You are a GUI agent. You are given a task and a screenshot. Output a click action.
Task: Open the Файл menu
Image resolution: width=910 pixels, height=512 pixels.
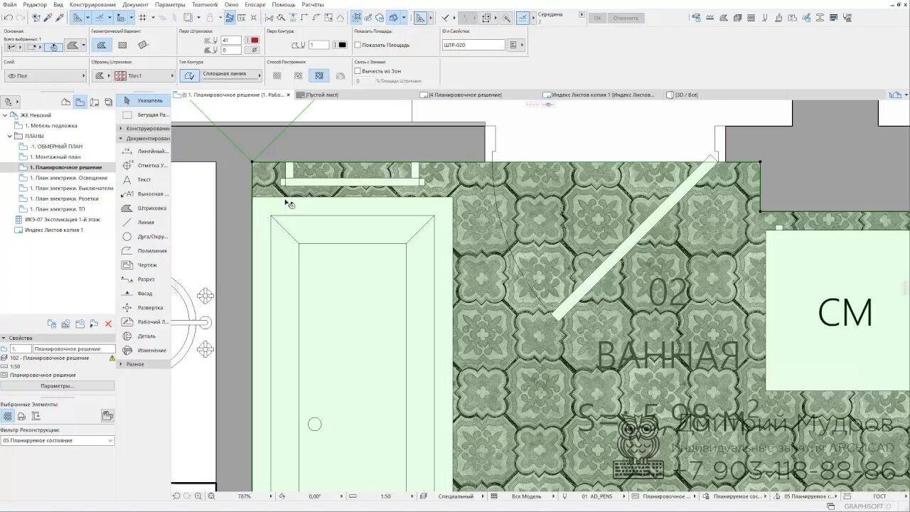(10, 4)
